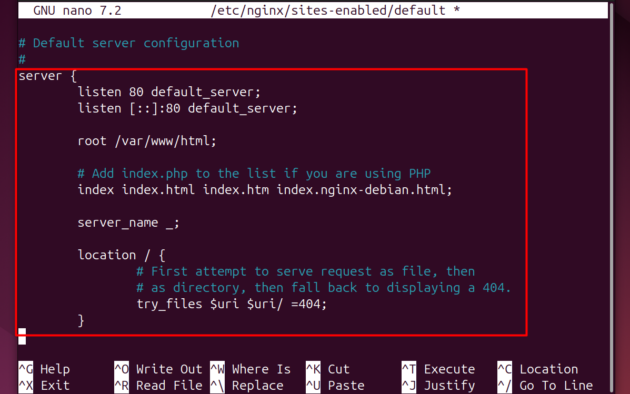Click the index index.html directive line
The width and height of the screenshot is (630, 394).
tap(265, 189)
